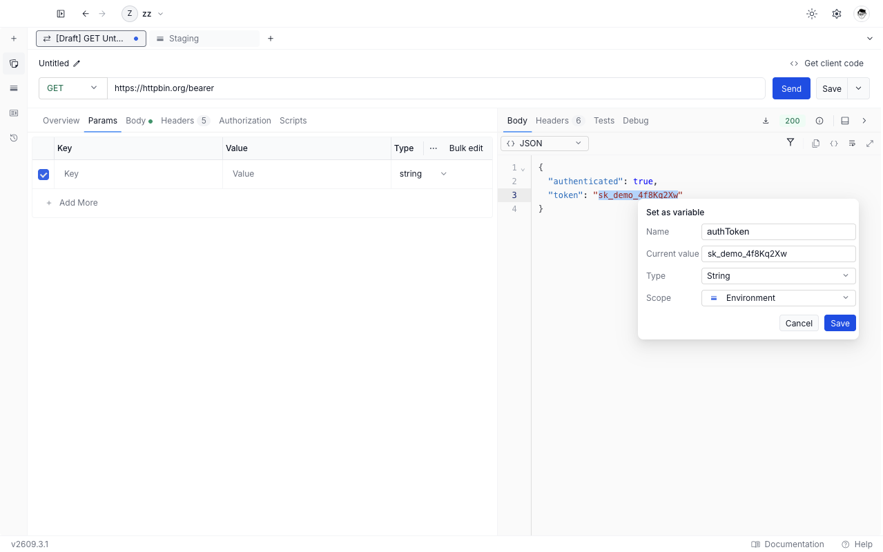Open Get client code
Screen dimensions: 883x552
[x=827, y=63]
